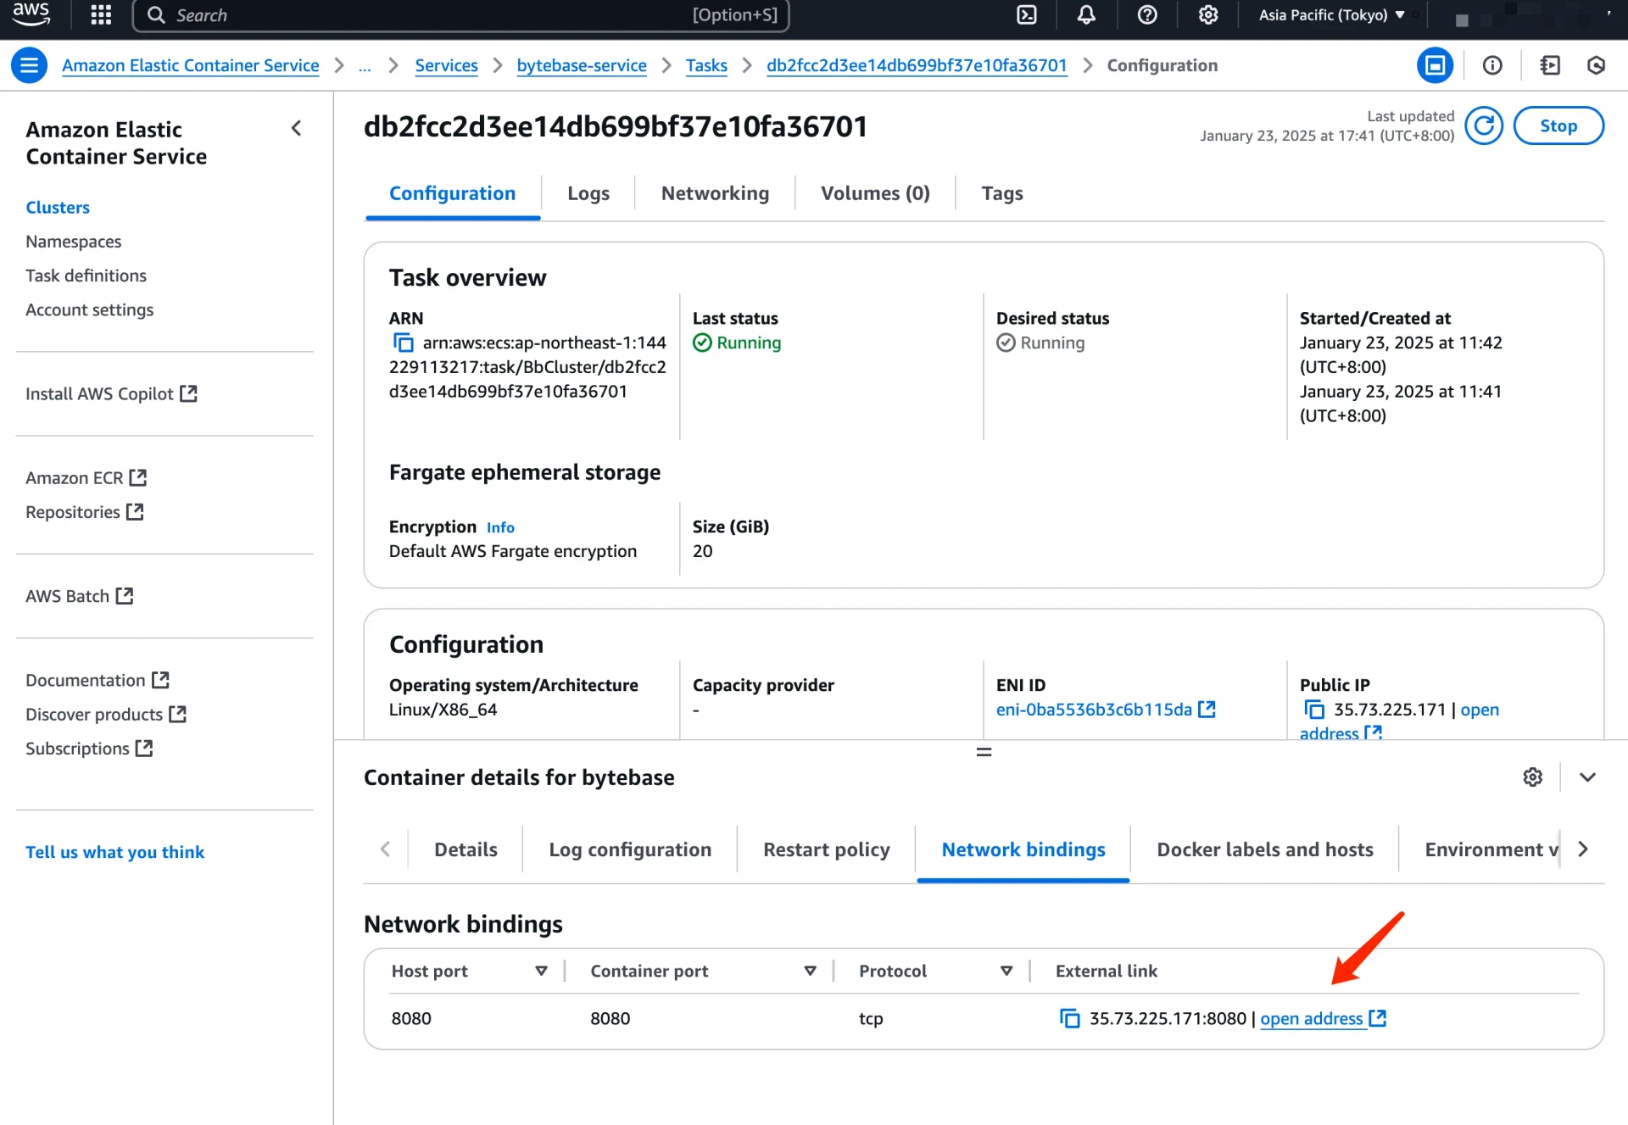Open eni-0ba5536b3c6b115da link
The width and height of the screenshot is (1628, 1125).
click(1094, 710)
